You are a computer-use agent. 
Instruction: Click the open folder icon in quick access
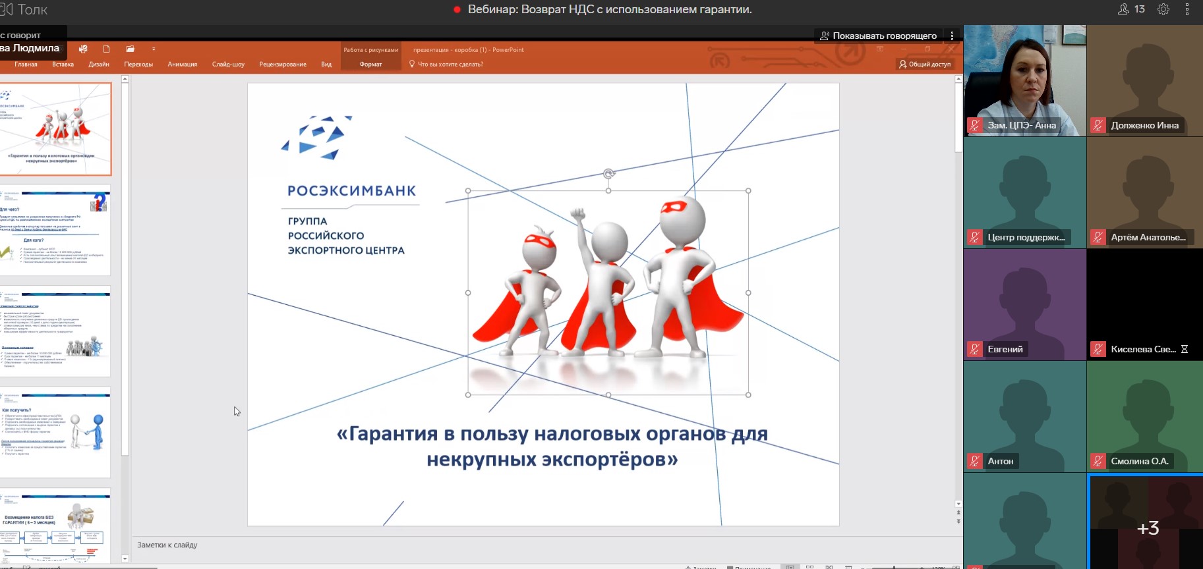click(x=131, y=49)
